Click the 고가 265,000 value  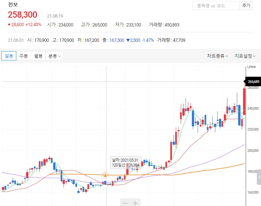click(x=94, y=25)
